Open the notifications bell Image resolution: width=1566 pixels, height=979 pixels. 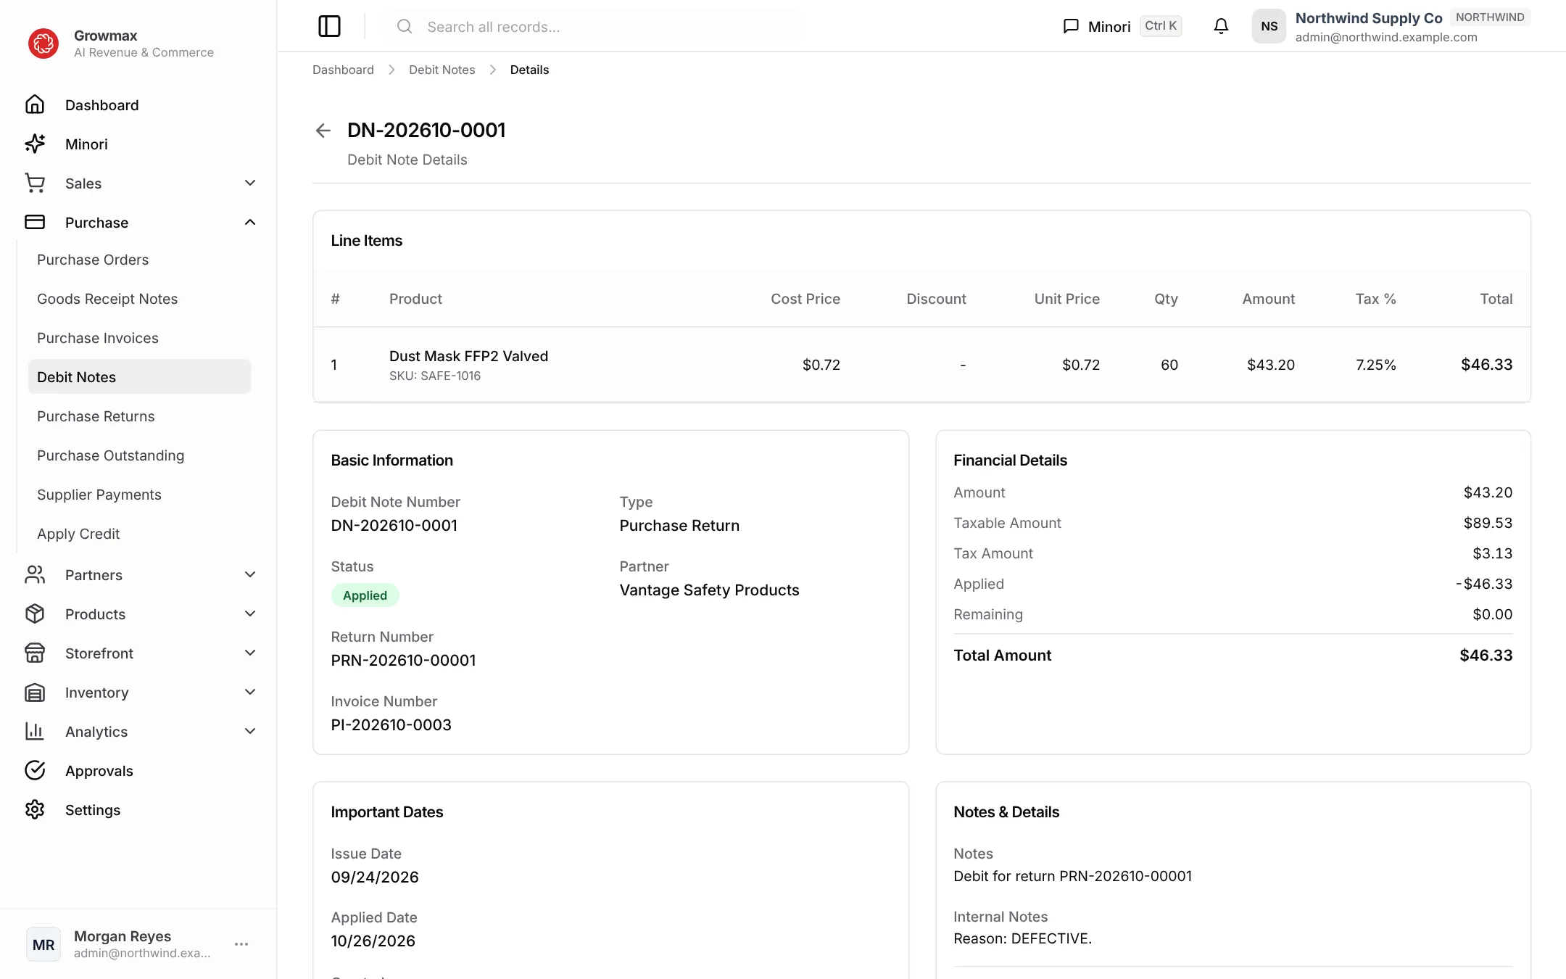[1221, 26]
